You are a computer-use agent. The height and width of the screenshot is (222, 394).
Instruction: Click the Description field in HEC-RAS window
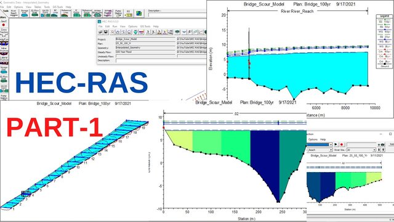[161, 60]
